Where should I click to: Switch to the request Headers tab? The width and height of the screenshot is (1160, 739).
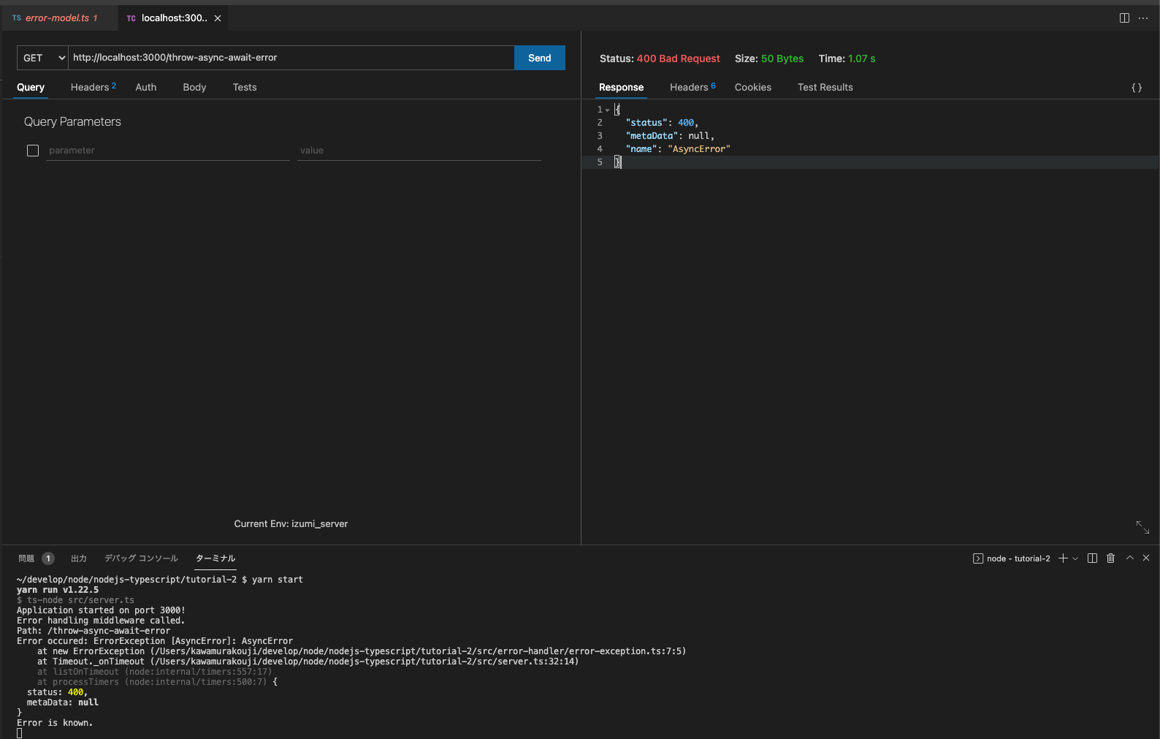tap(94, 87)
